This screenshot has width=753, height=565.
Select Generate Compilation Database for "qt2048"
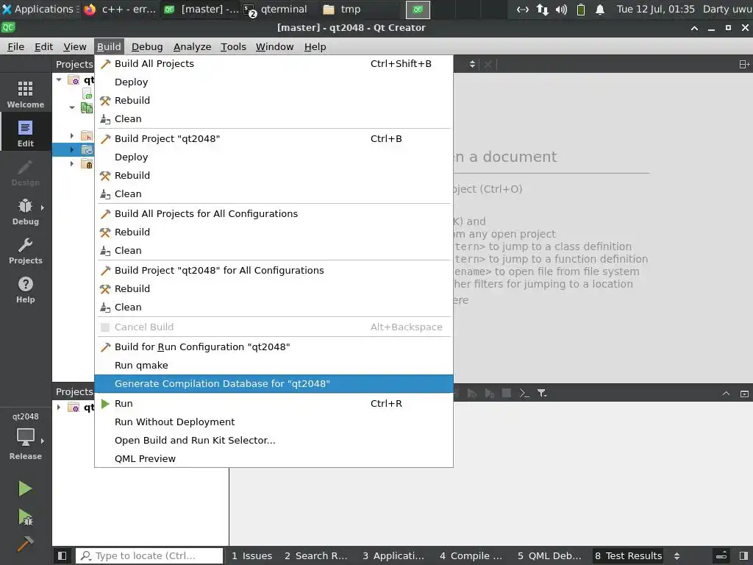[x=274, y=384]
